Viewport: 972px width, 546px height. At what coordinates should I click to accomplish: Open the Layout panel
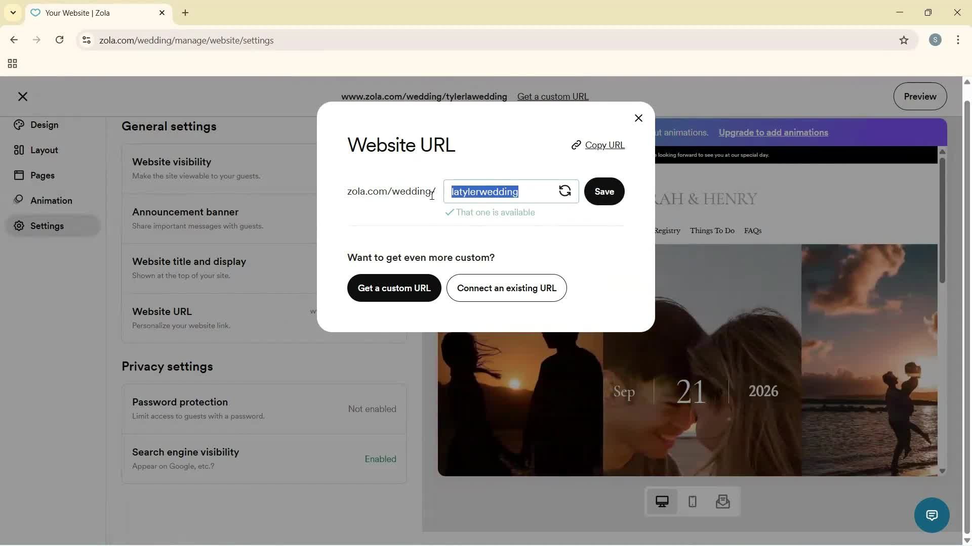[x=43, y=150]
